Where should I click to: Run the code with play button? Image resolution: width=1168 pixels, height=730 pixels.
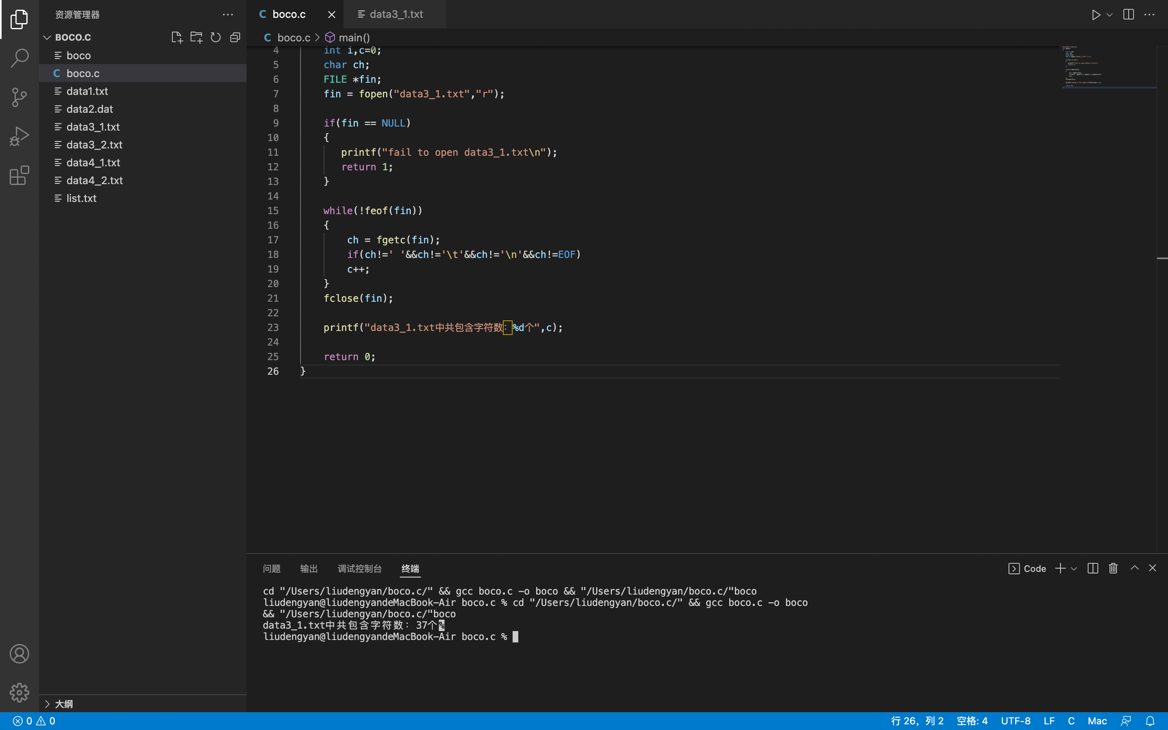[x=1095, y=15]
